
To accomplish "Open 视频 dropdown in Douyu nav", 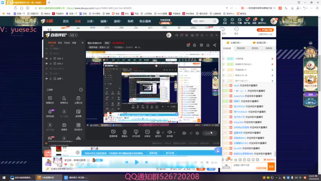I will pos(104,21).
